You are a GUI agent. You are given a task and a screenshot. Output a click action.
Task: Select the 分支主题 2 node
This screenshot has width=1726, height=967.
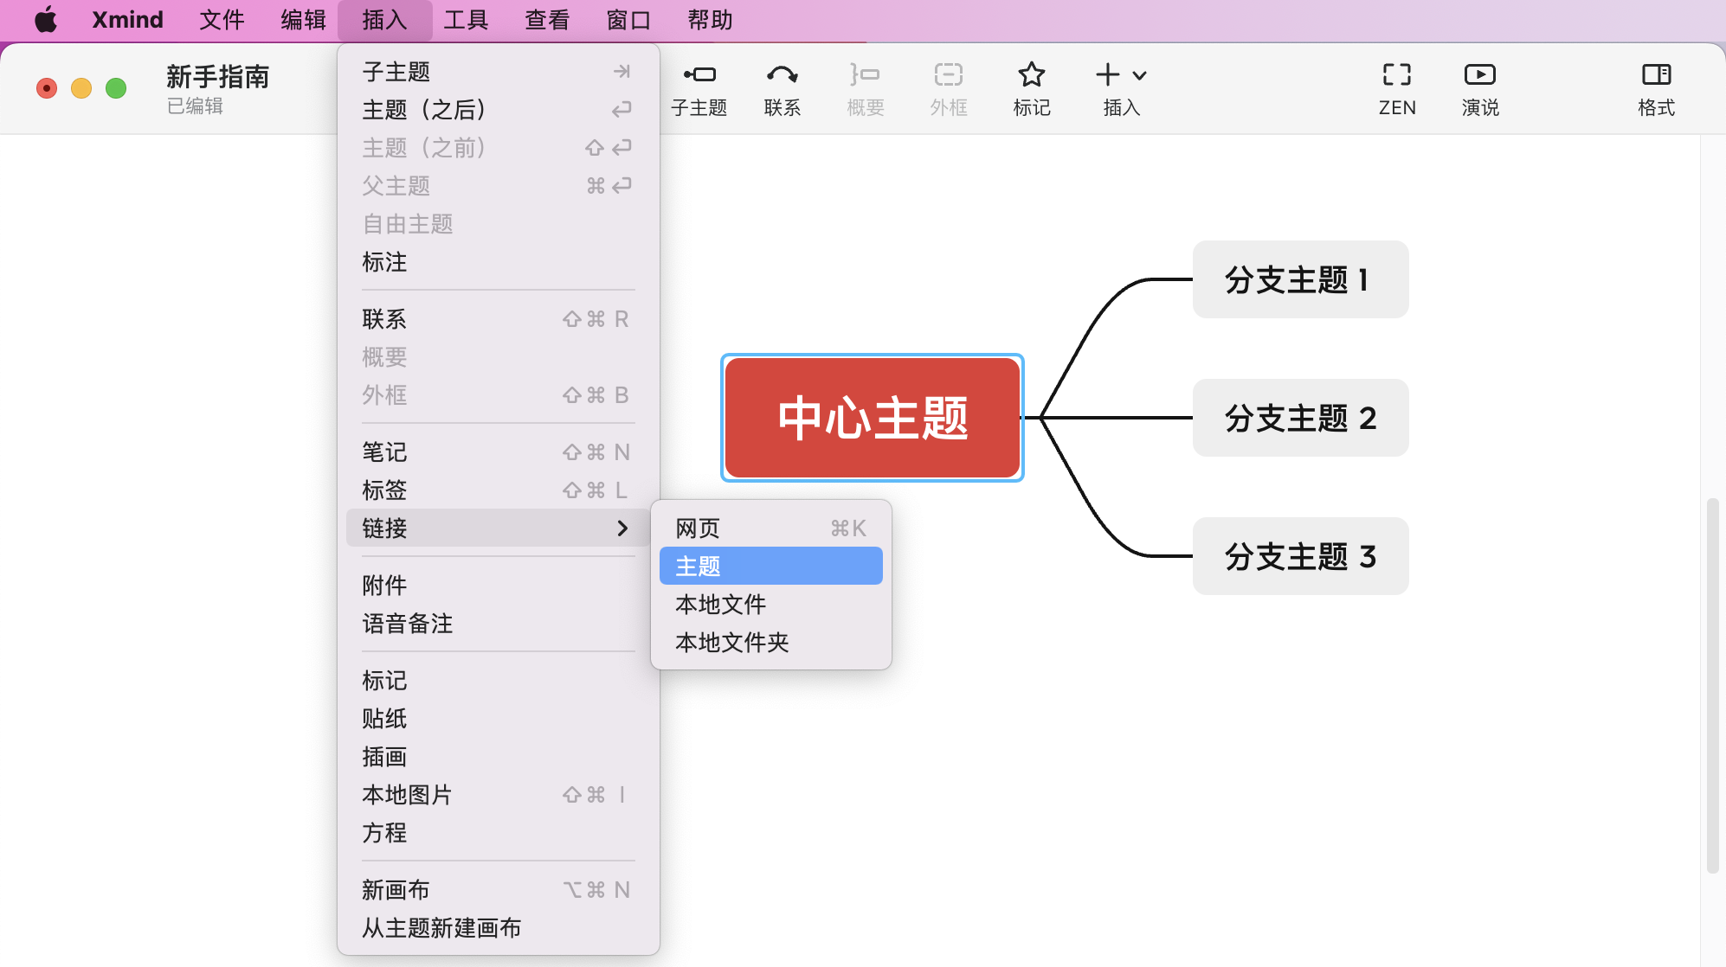(1300, 418)
